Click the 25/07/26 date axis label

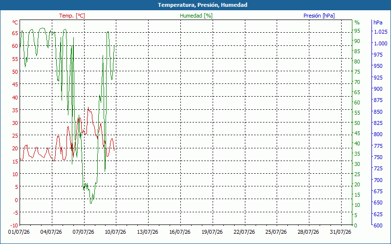(x=276, y=232)
